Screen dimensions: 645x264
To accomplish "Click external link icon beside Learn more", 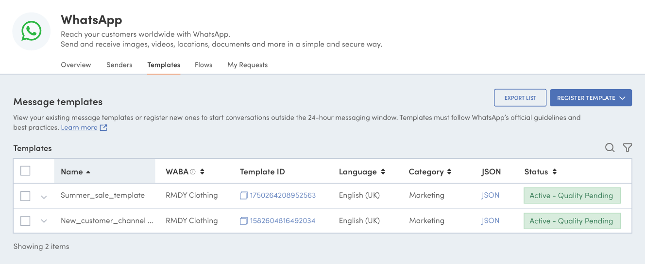I will (103, 127).
